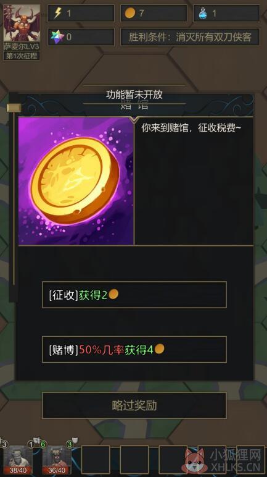The height and width of the screenshot is (477, 267).
Task: Click the second empty unit slot
Action: tap(134, 460)
